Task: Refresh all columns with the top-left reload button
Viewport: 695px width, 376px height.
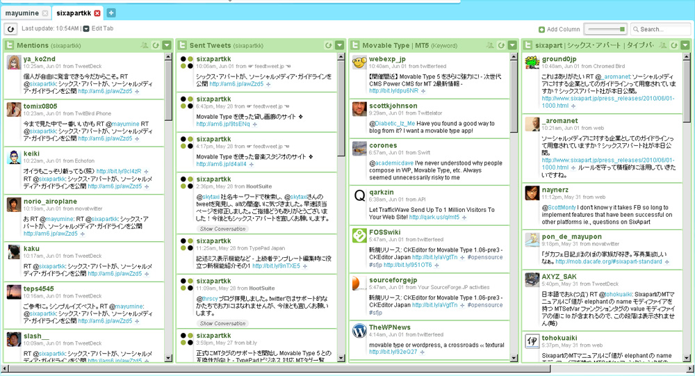Action: pos(10,28)
